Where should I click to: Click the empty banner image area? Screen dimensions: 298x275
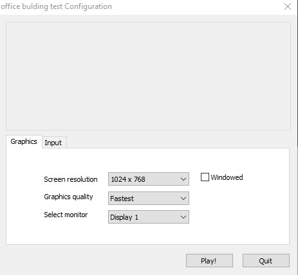[x=148, y=76]
